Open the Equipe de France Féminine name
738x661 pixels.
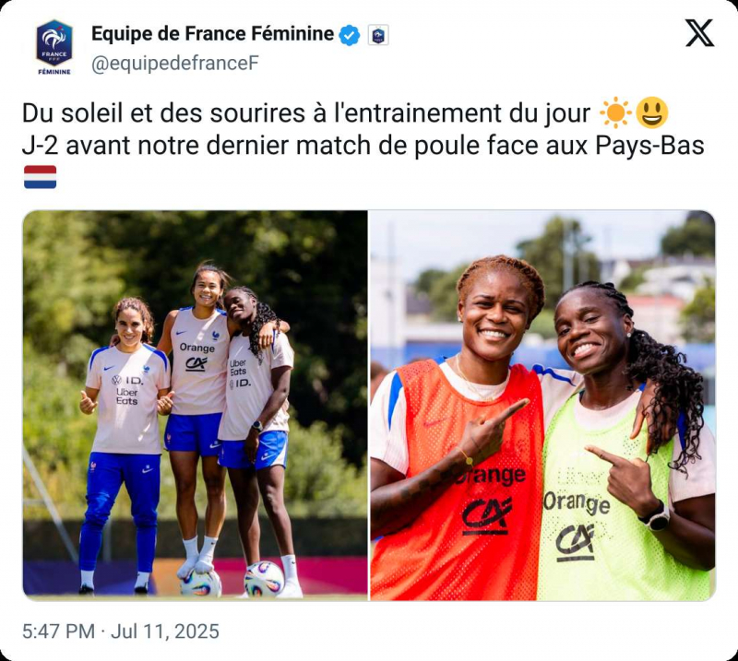[x=212, y=34]
